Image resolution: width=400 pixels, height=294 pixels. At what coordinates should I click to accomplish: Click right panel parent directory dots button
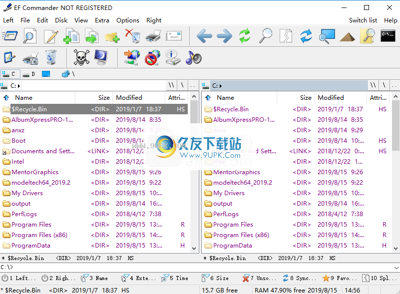[x=395, y=85]
